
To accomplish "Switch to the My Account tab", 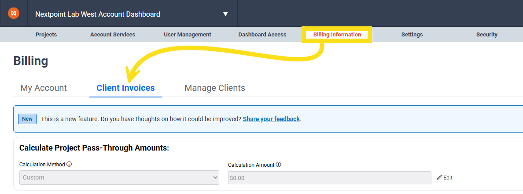I will (x=44, y=88).
